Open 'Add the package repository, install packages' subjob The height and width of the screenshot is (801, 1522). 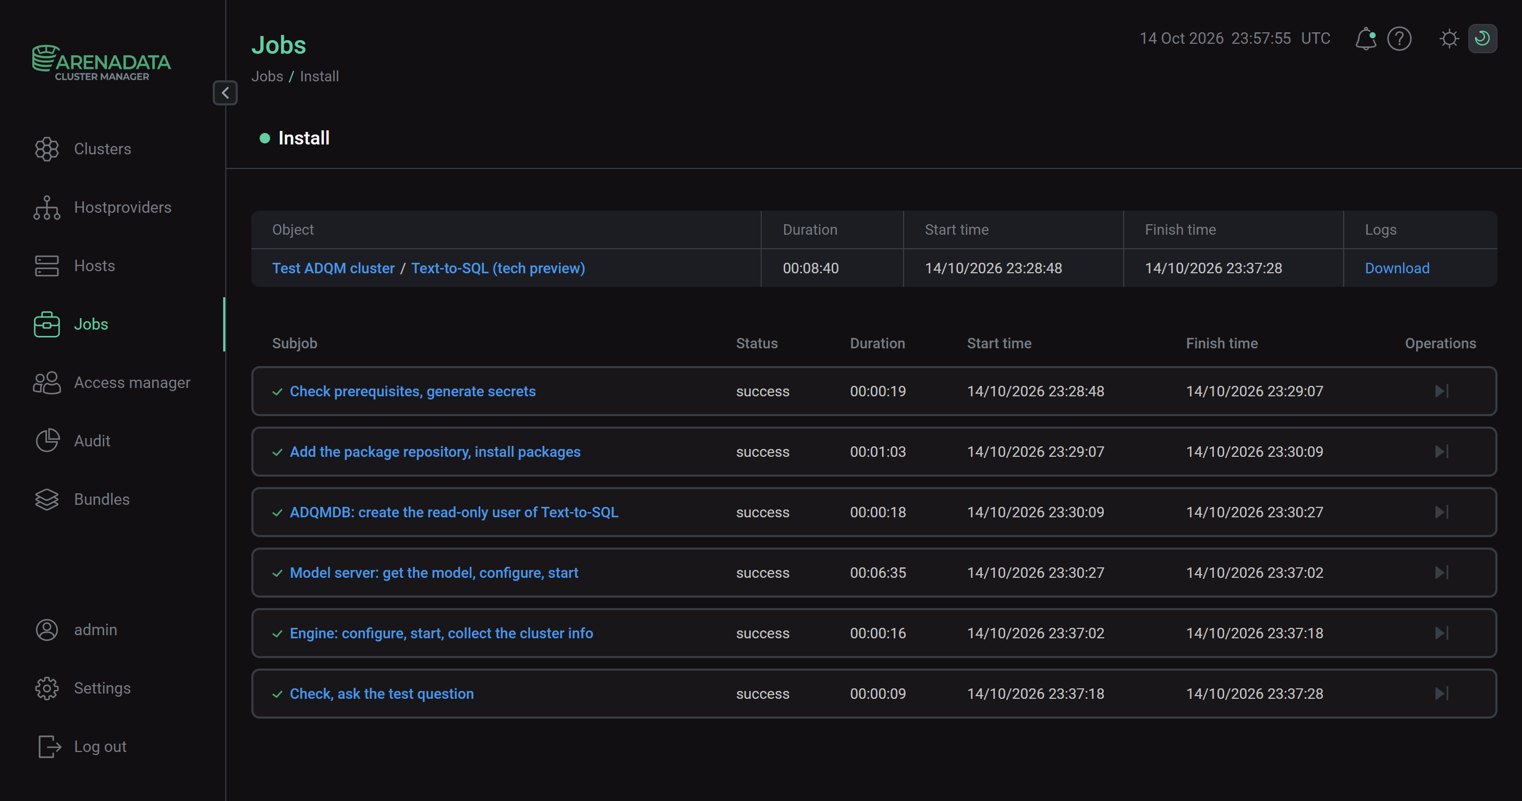(435, 452)
